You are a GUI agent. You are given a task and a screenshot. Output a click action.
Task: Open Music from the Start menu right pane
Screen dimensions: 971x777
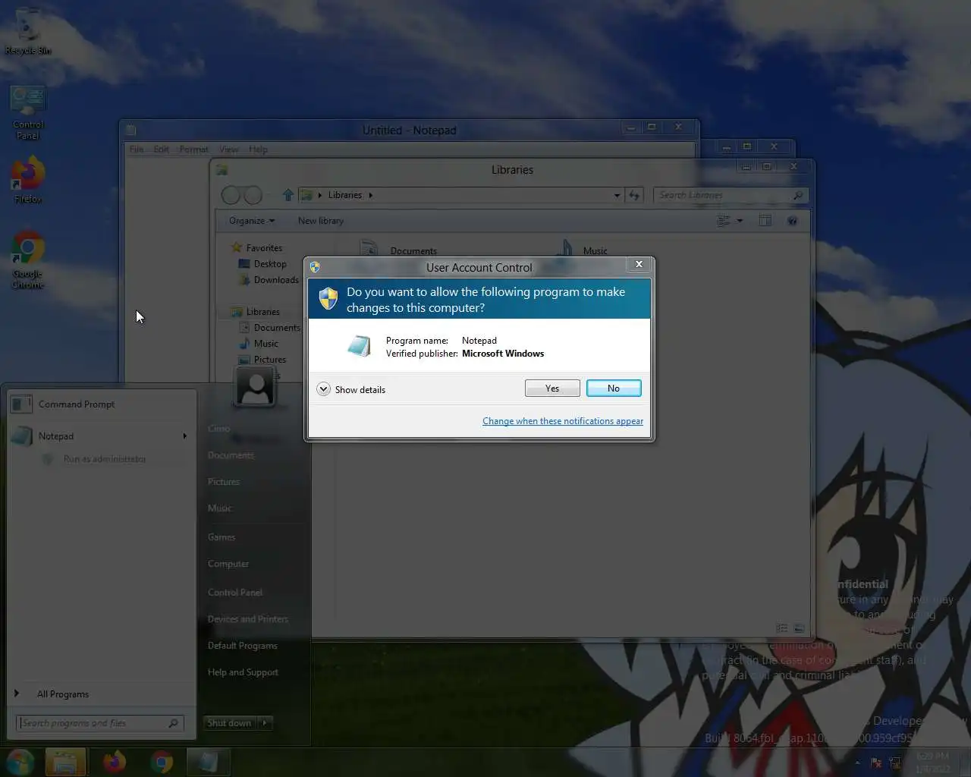tap(219, 508)
